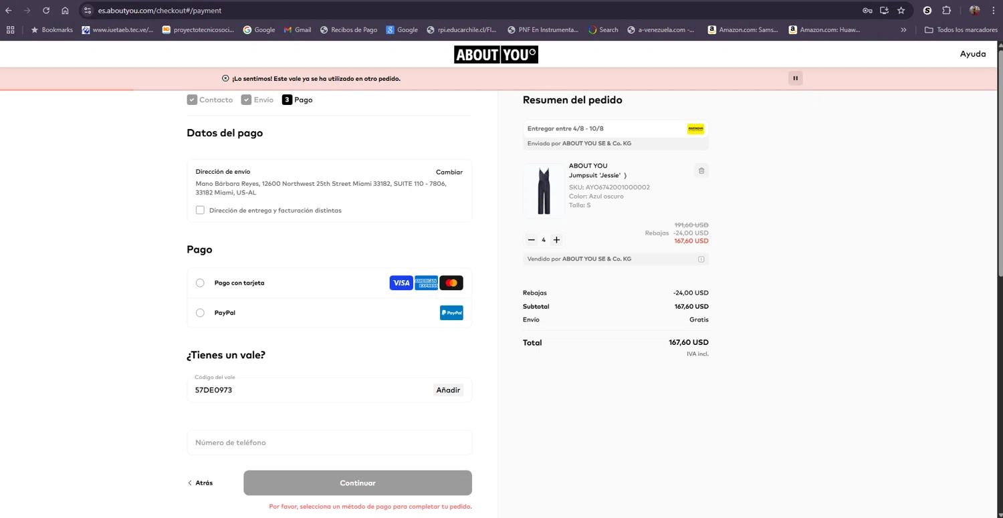
Task: Open the first Google bookmark
Action: coord(259,30)
